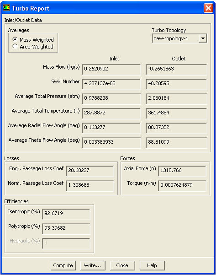Click Inlet Average Total Temperature field
216x275 pixels.
[111, 113]
